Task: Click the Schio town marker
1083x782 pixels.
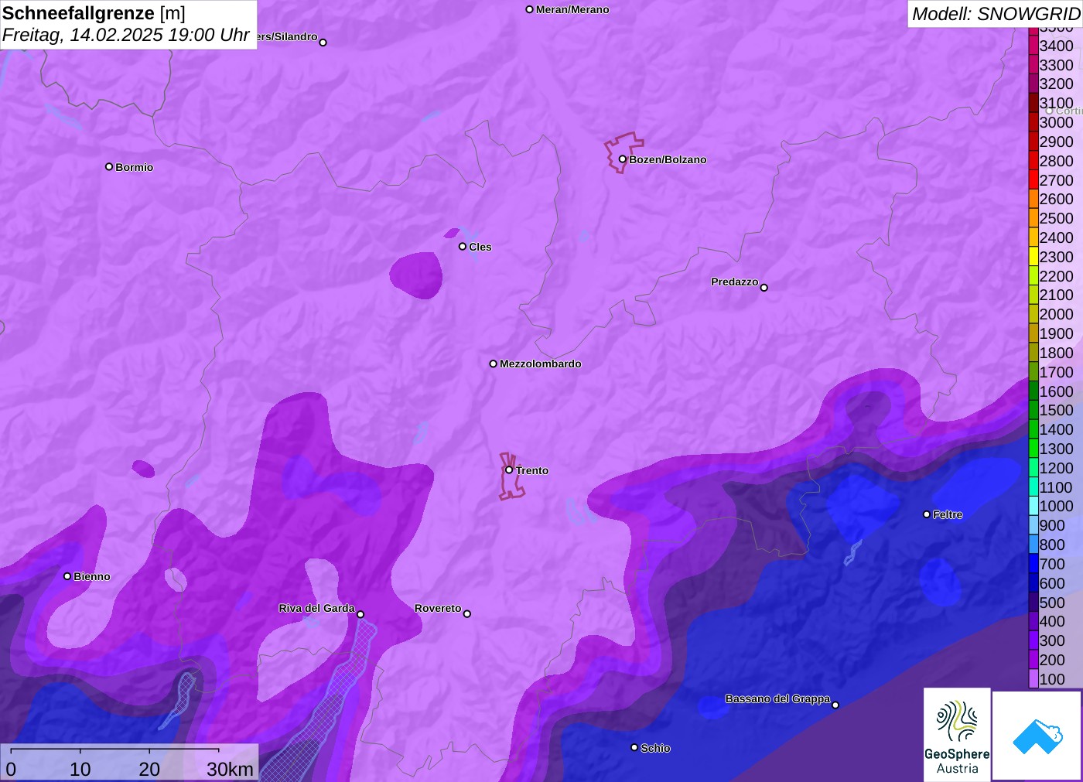Action: pyautogui.click(x=634, y=747)
